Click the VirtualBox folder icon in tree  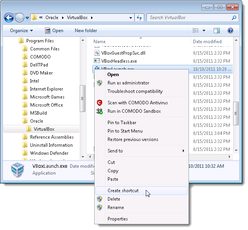tap(29, 129)
